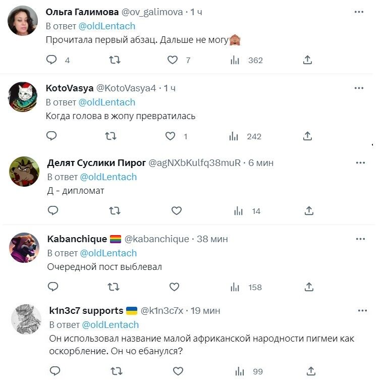Retweet Ольга Галимова's tweet
The height and width of the screenshot is (389, 385).
(115, 60)
